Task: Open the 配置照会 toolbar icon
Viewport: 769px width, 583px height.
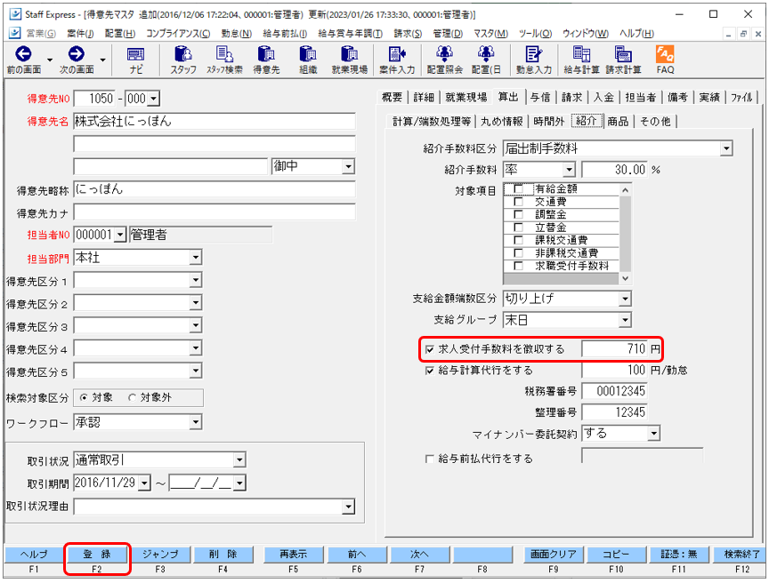Action: tap(445, 54)
